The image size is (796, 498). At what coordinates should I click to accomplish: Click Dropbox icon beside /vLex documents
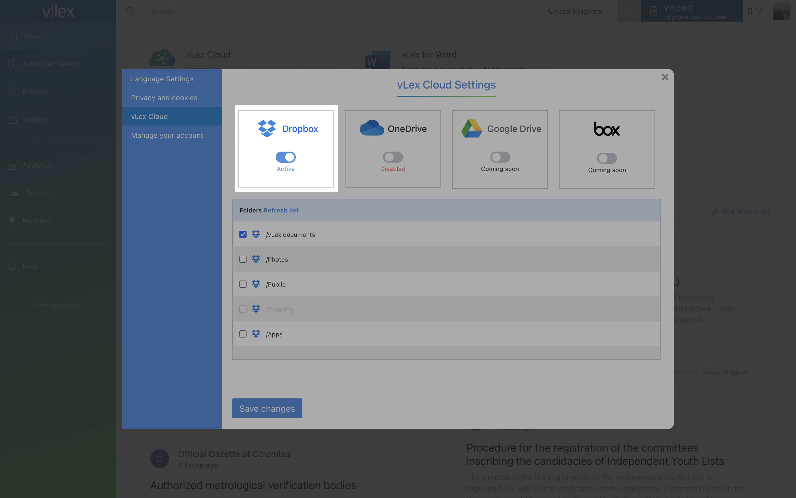pos(256,234)
